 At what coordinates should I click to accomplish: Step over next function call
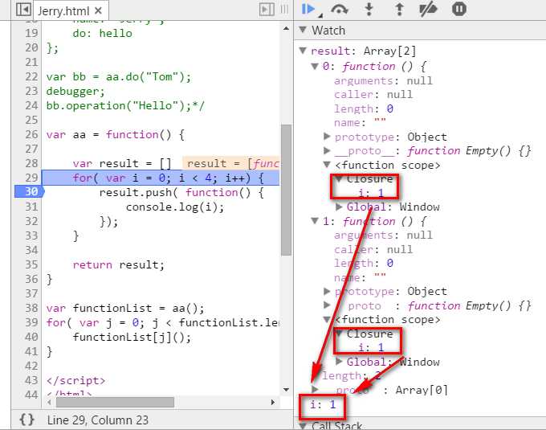[x=340, y=9]
